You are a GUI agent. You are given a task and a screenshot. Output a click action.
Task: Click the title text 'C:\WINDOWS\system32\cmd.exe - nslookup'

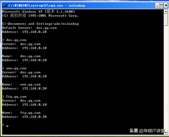coord(47,6)
